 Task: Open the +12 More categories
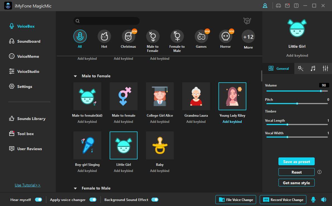[248, 37]
